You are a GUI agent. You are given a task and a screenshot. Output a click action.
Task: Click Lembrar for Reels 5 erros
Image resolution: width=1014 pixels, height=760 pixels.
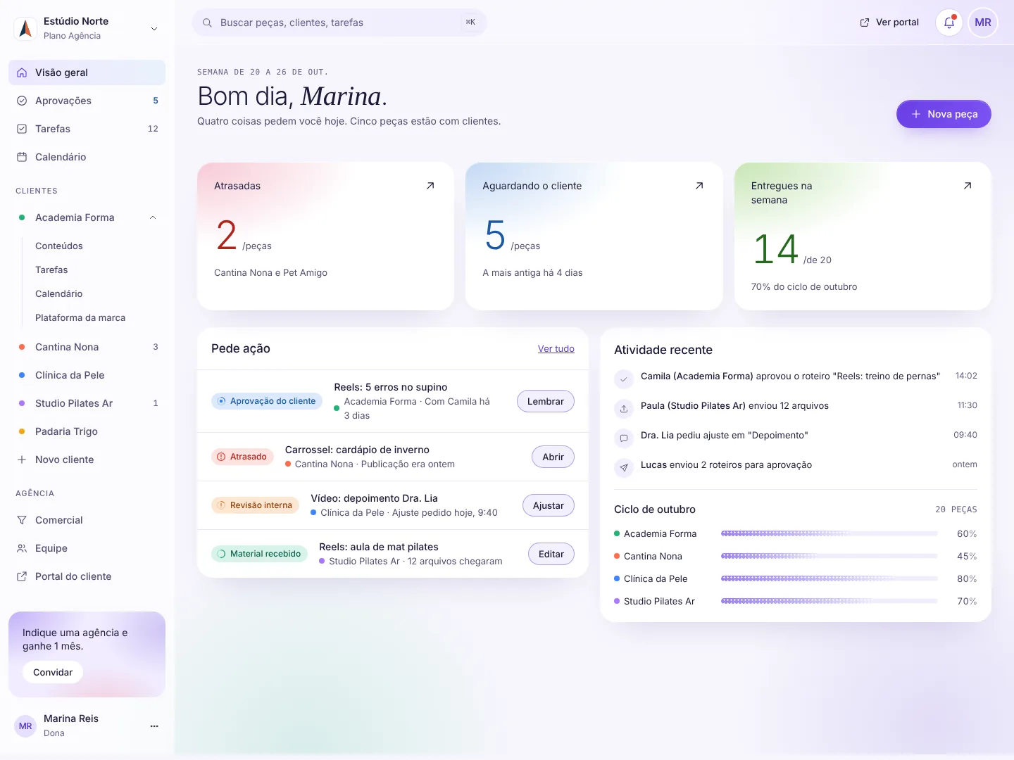[546, 401]
